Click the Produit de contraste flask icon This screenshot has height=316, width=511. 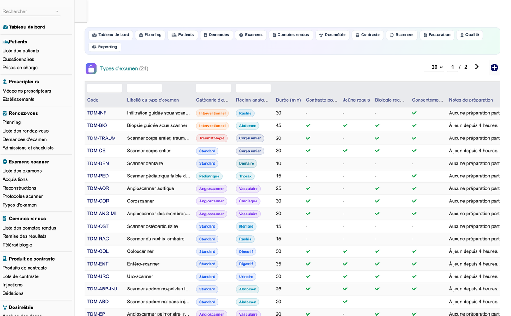pos(5,259)
